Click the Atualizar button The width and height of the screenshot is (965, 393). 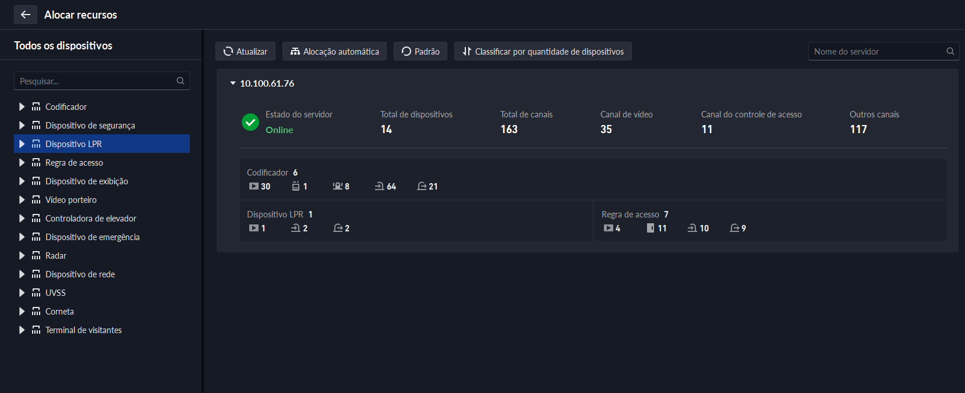pyautogui.click(x=245, y=51)
